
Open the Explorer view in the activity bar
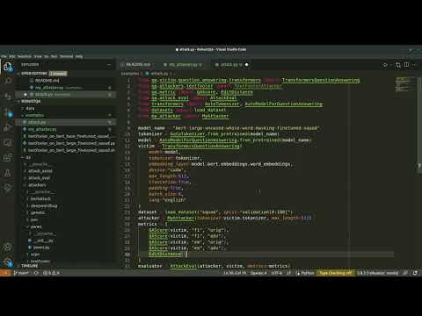8,67
